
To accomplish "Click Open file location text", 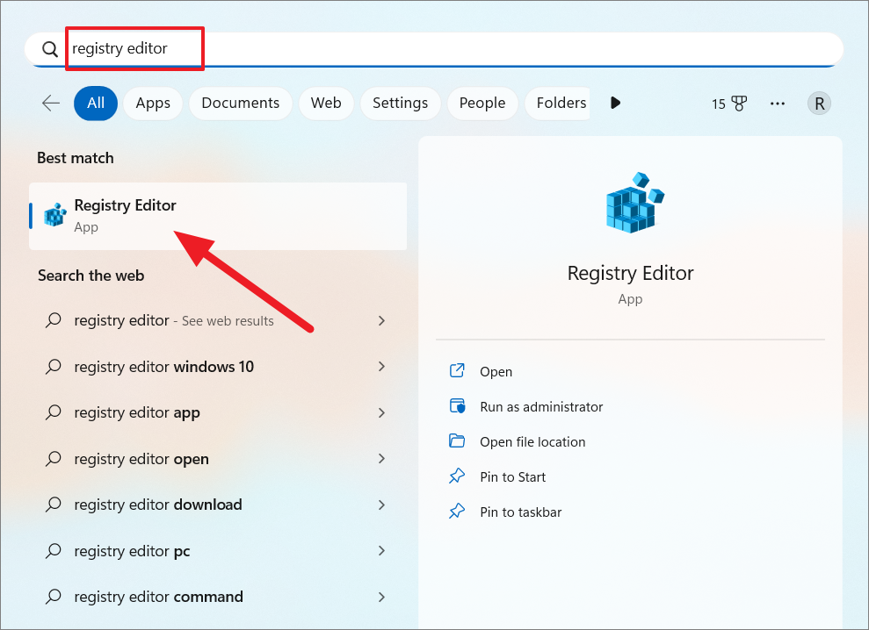I will click(532, 441).
